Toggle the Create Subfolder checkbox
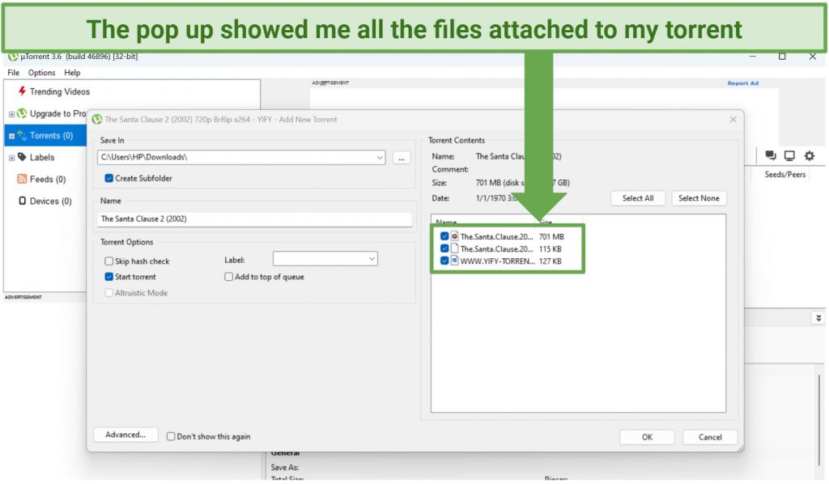Image resolution: width=829 pixels, height=484 pixels. click(x=109, y=178)
